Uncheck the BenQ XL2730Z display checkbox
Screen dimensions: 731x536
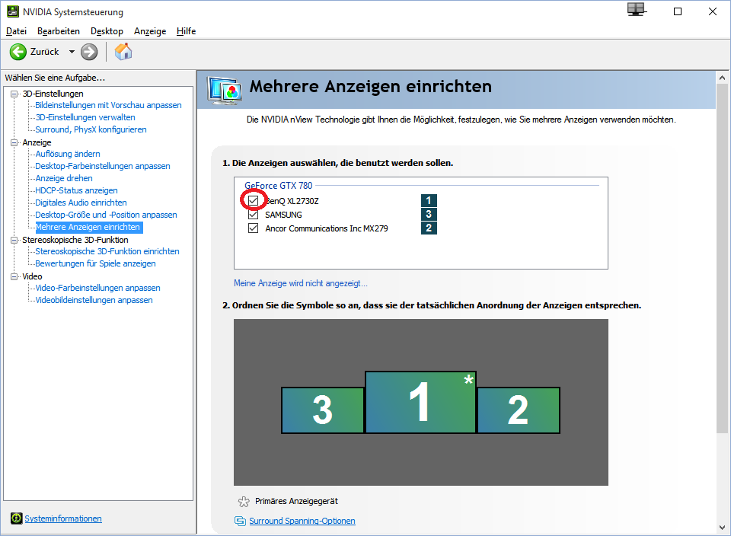pos(253,200)
